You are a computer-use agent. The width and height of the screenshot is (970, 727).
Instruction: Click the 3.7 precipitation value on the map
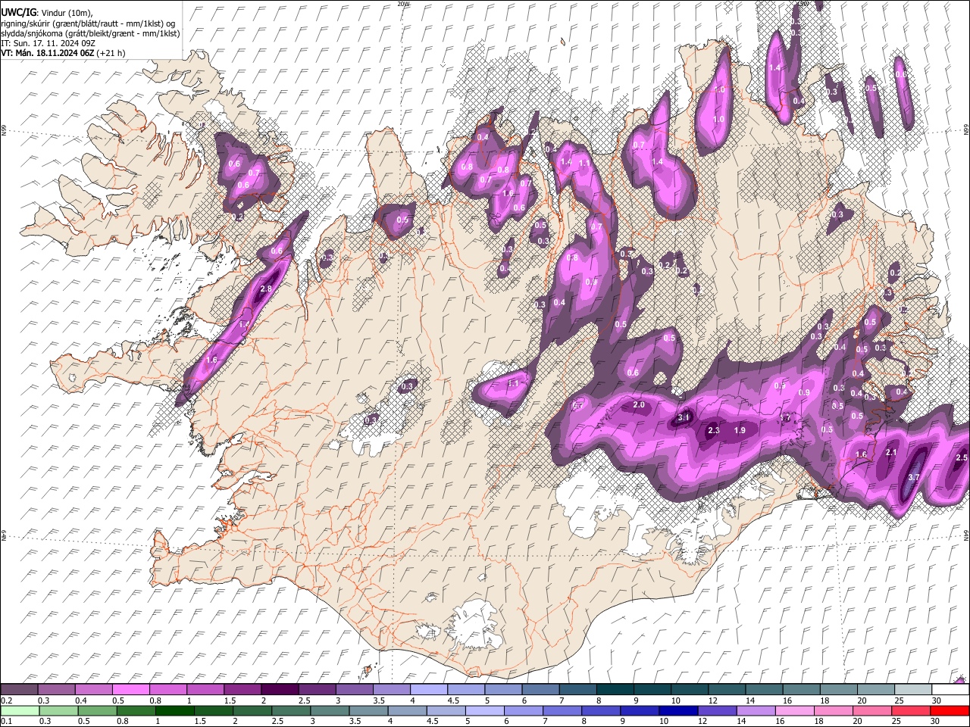914,477
